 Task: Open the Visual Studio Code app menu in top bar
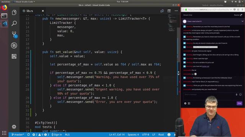click(24, 2)
